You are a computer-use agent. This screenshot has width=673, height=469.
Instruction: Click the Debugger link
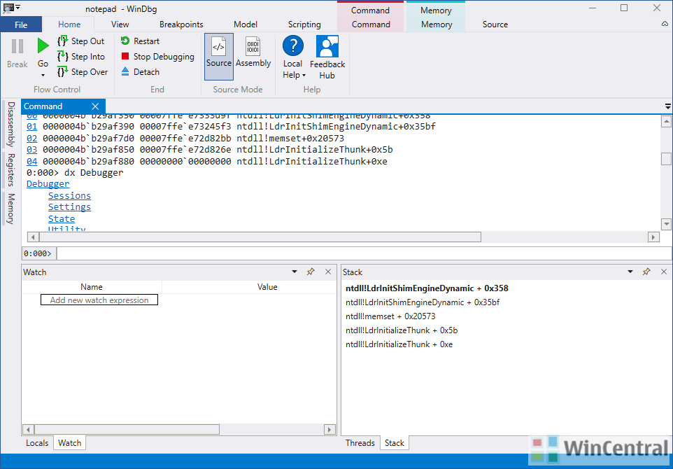[48, 184]
